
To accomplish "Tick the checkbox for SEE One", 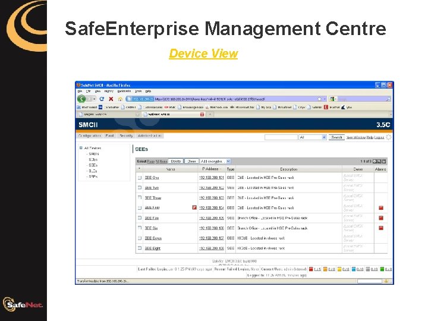I will click(x=140, y=177).
